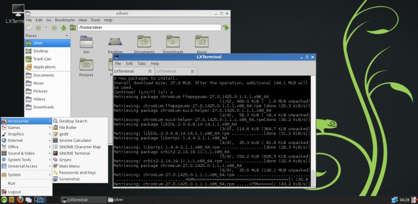The image size is (418, 204).
Task: Close the second LXTerminal tab
Action: [192, 71]
